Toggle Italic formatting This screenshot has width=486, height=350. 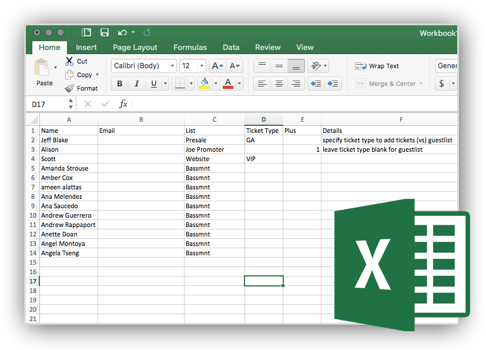point(137,84)
